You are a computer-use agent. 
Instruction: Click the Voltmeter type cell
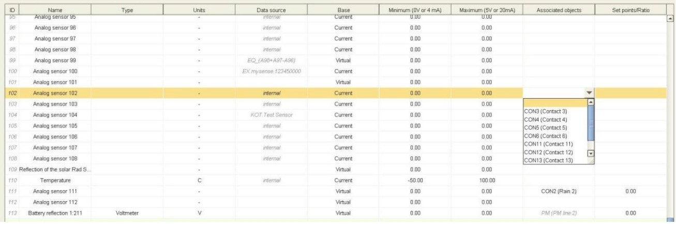point(127,213)
